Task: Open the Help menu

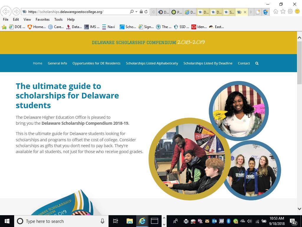Action: click(x=71, y=20)
